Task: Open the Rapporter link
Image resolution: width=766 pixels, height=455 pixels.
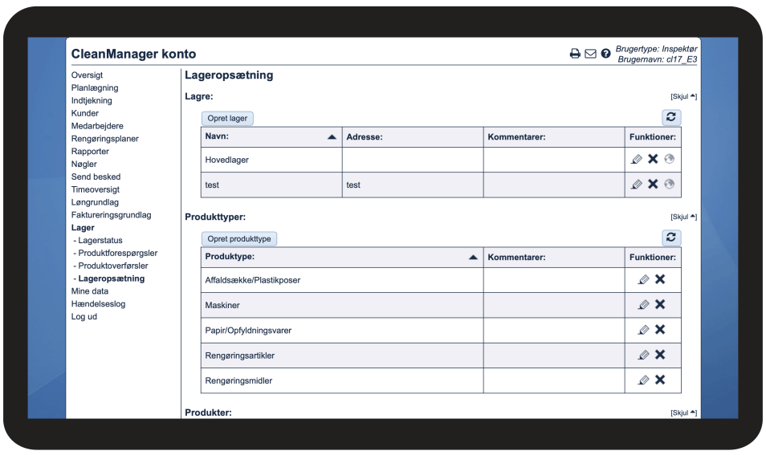Action: (x=90, y=152)
